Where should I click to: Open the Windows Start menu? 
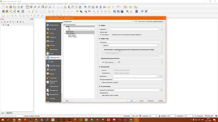[x=3, y=120]
